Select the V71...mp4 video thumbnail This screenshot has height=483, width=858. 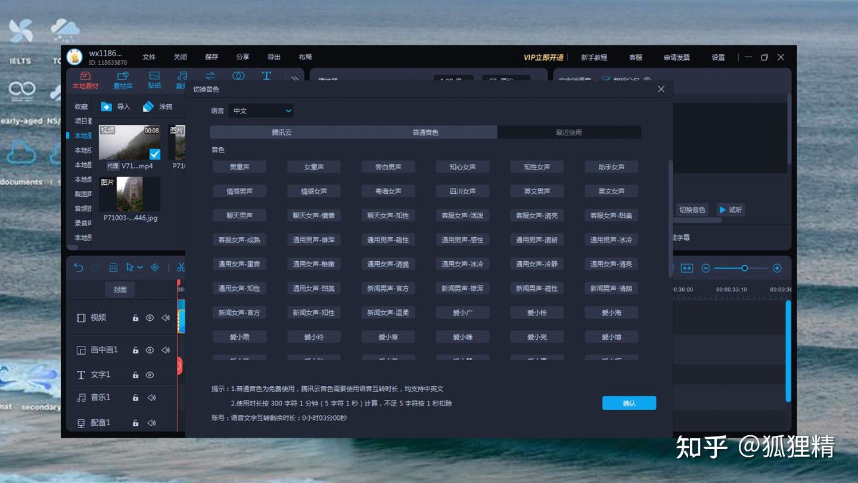pyautogui.click(x=129, y=143)
